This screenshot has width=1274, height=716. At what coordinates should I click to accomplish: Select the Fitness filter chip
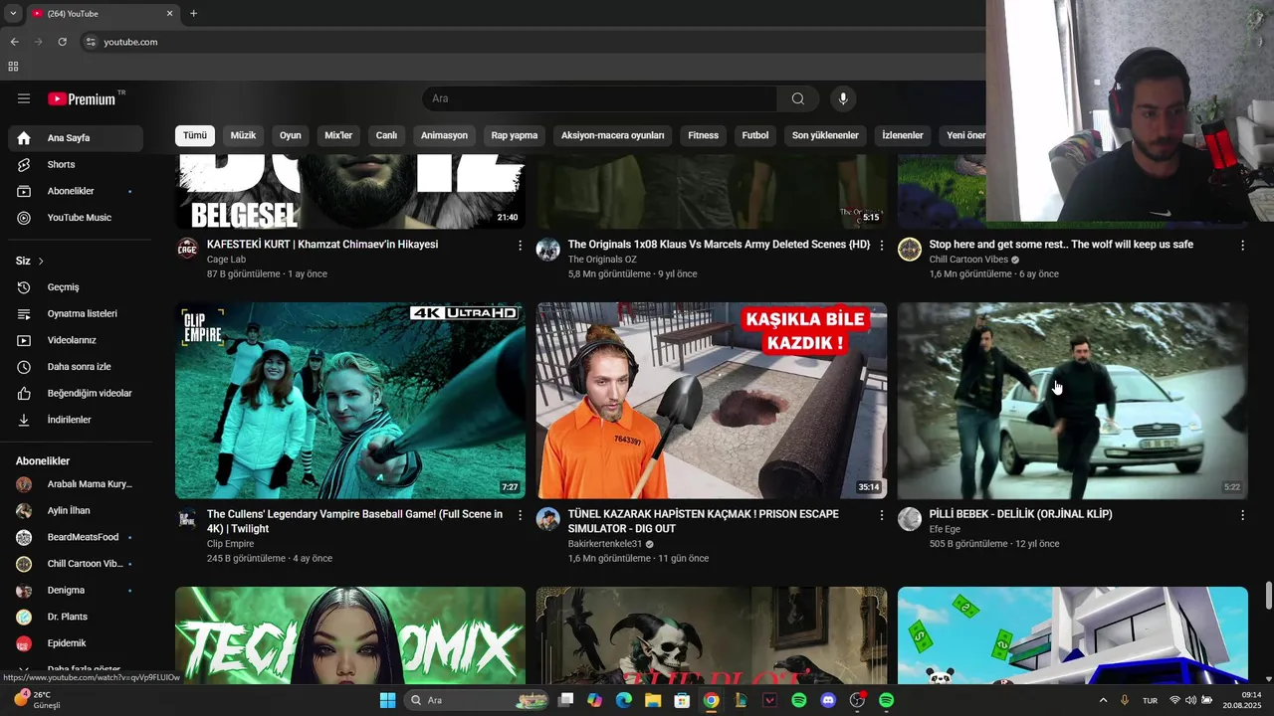703,135
